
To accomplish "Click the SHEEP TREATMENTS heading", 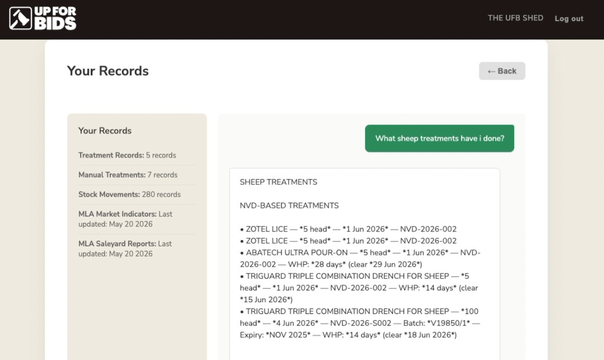I will click(x=278, y=182).
